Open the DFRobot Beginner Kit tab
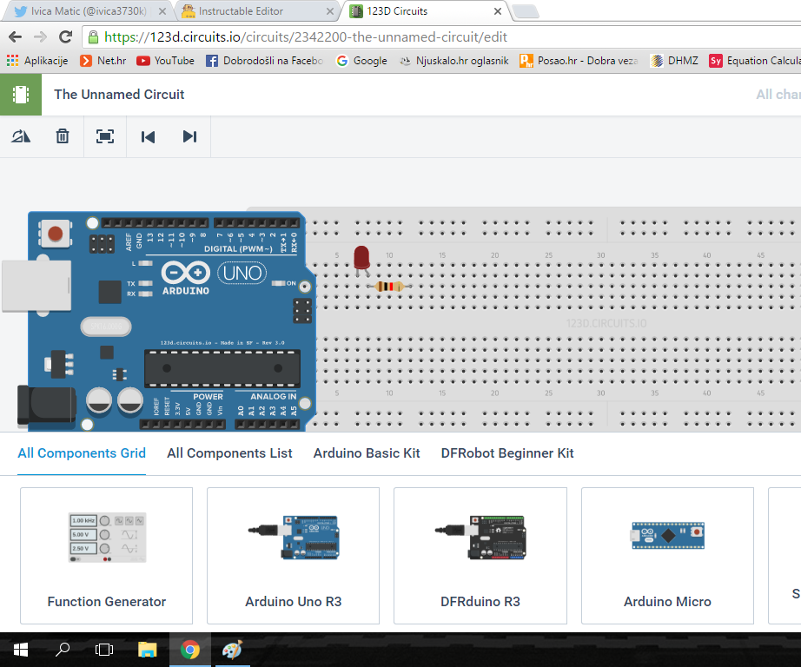 (506, 452)
